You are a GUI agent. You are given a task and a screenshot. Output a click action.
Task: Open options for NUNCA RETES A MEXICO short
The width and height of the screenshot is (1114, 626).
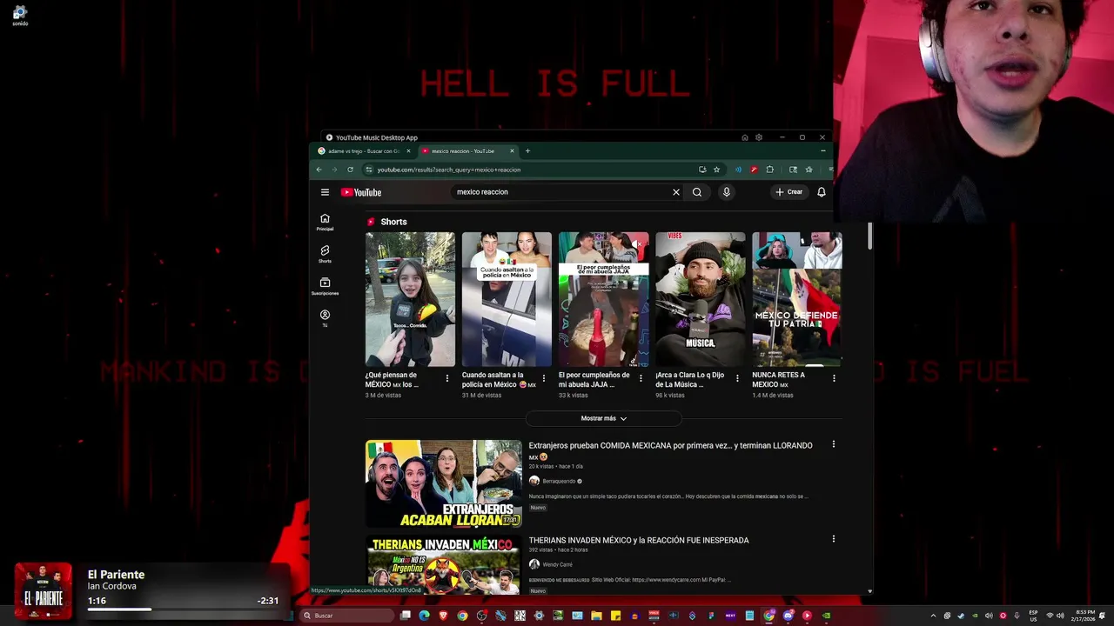(834, 378)
